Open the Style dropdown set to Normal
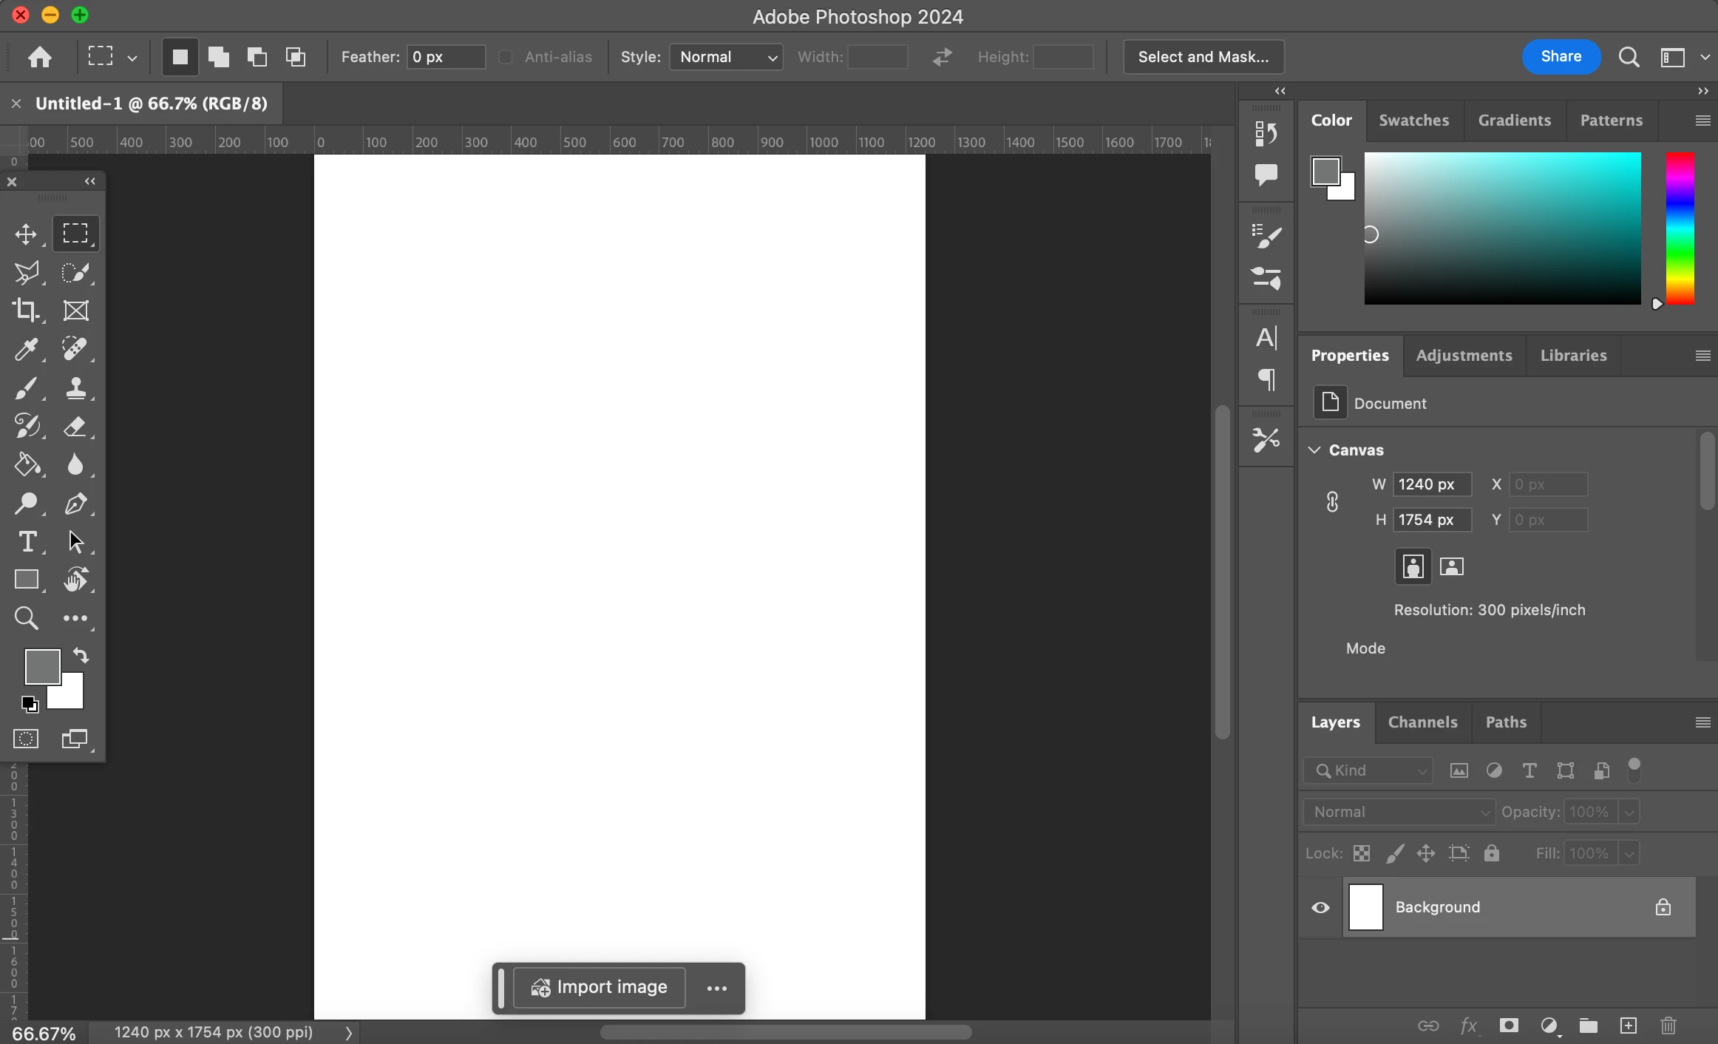1718x1044 pixels. [726, 57]
